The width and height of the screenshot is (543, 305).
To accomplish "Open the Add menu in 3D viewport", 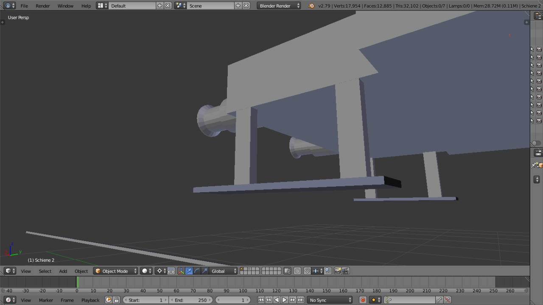I will 63,271.
